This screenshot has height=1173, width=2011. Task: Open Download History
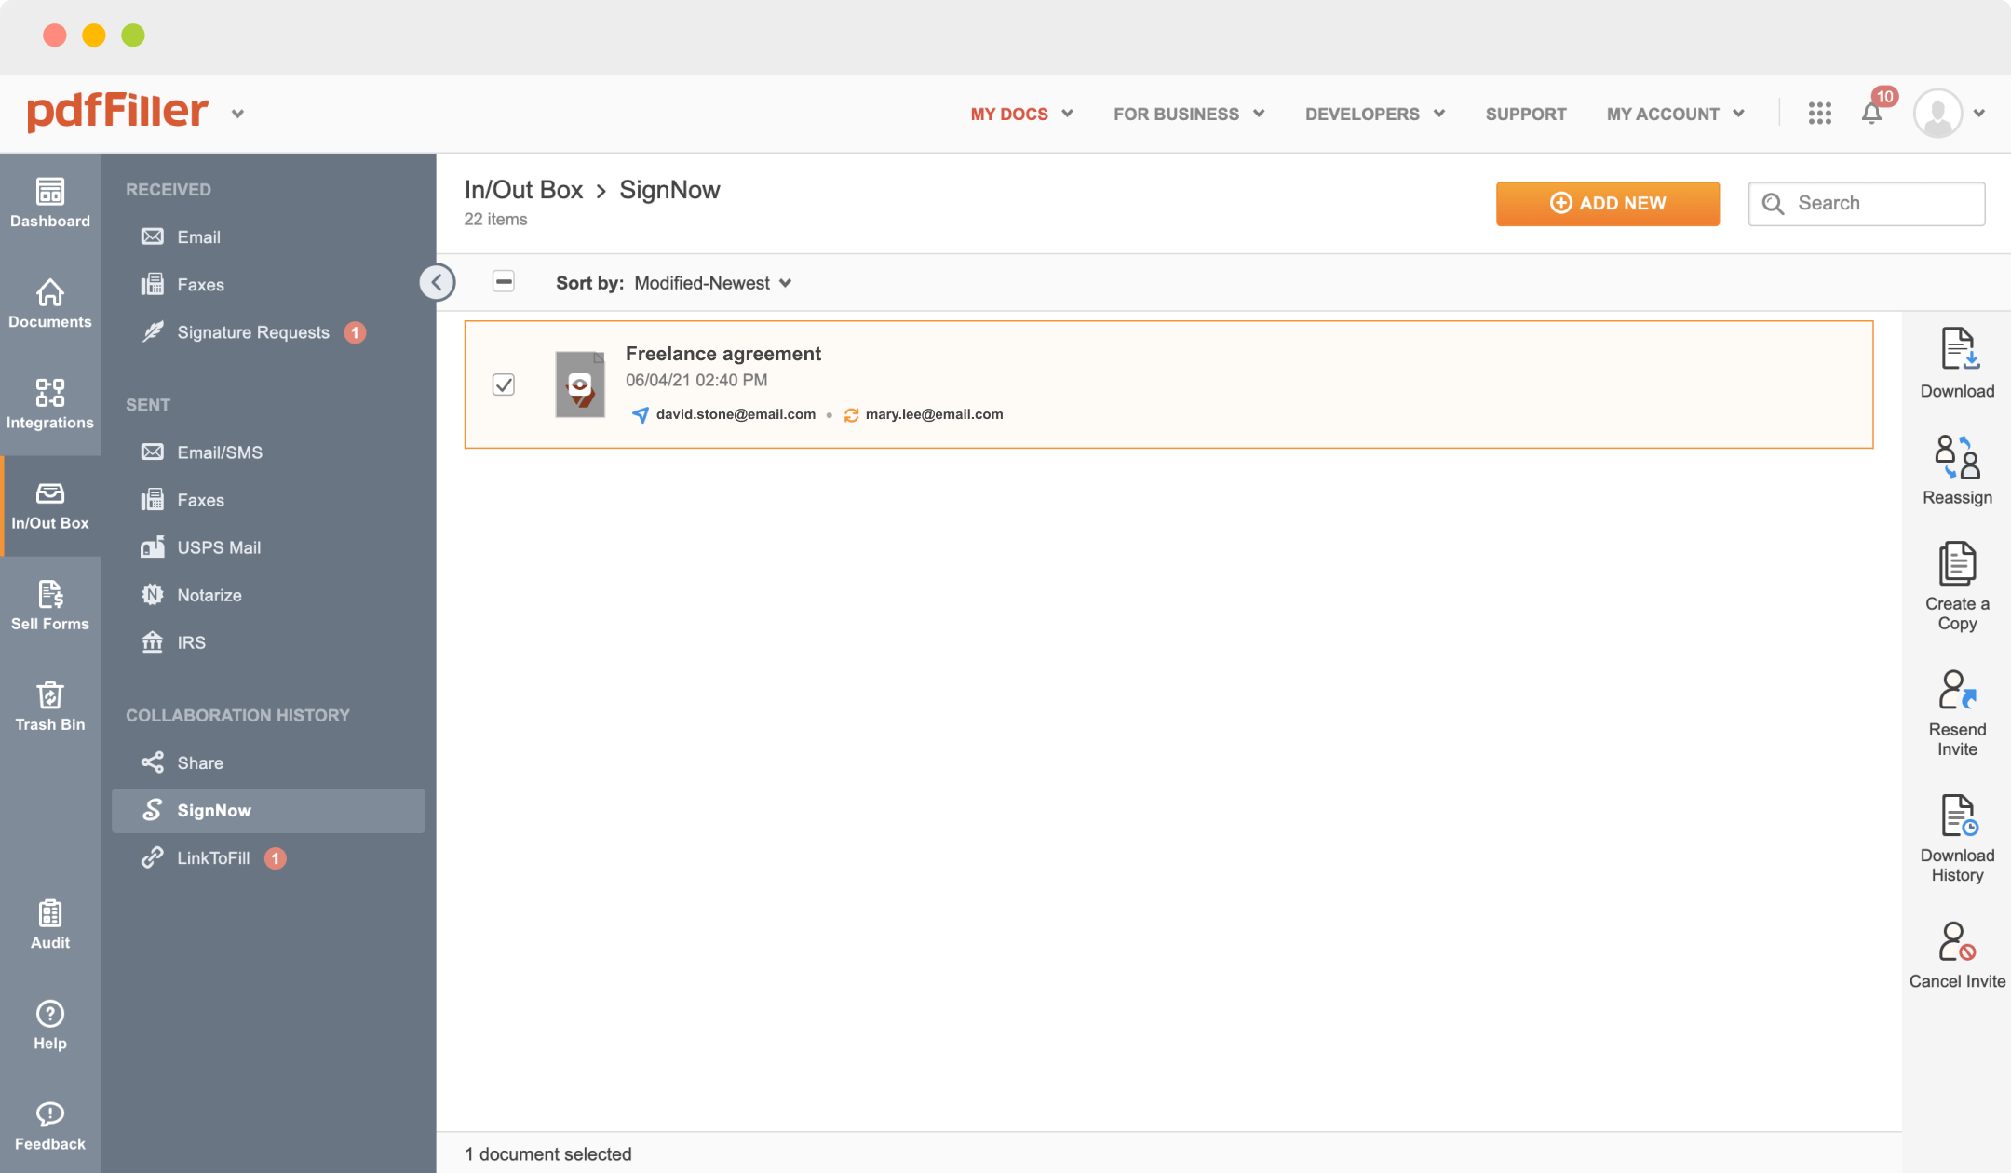coord(1956,833)
